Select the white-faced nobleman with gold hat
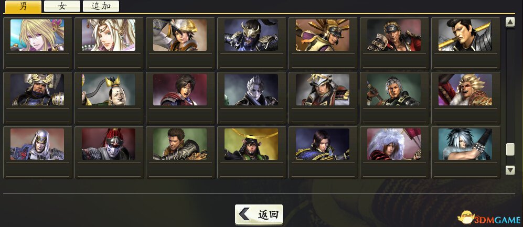 pos(109,90)
